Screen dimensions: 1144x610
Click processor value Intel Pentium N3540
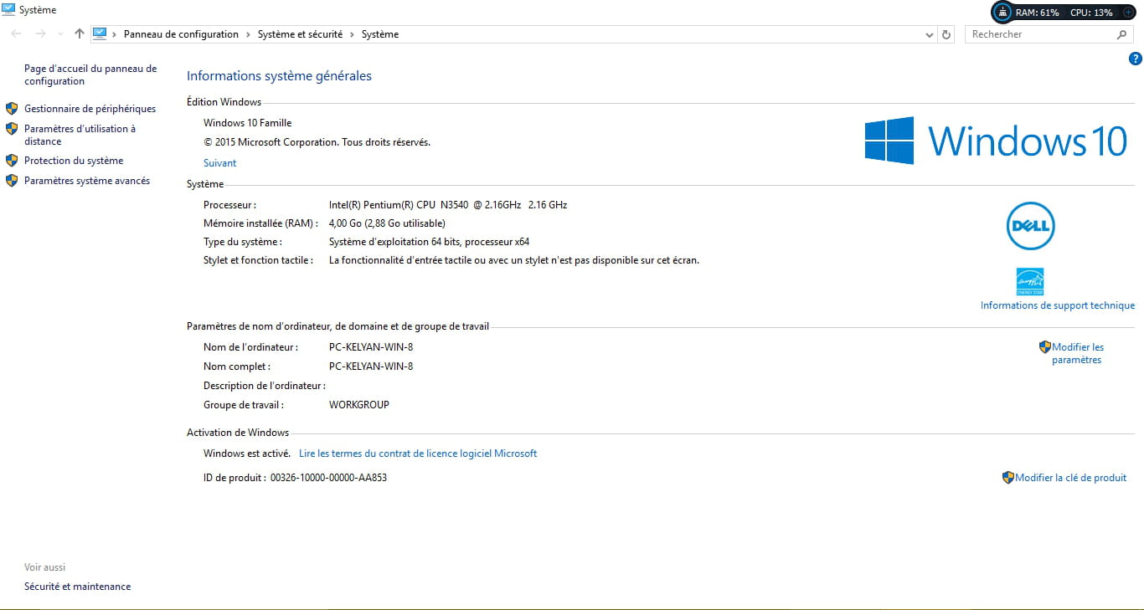[x=448, y=205]
